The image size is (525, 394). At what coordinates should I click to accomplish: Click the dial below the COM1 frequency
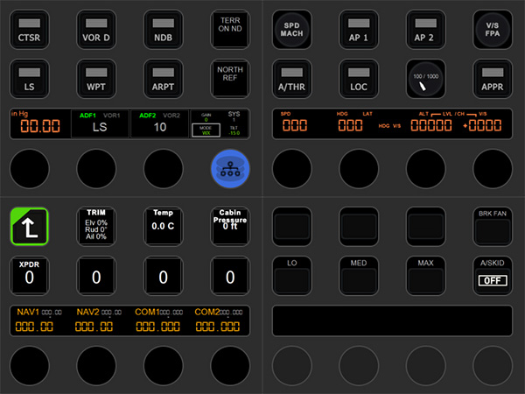pyautogui.click(x=164, y=365)
